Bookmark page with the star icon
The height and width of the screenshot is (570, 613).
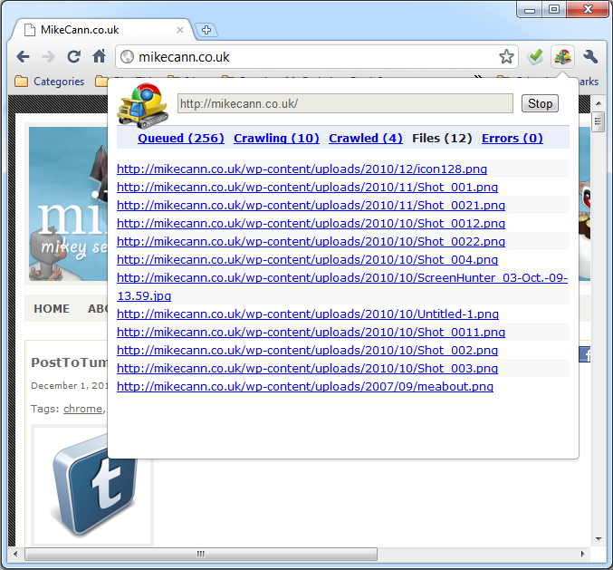pos(506,57)
